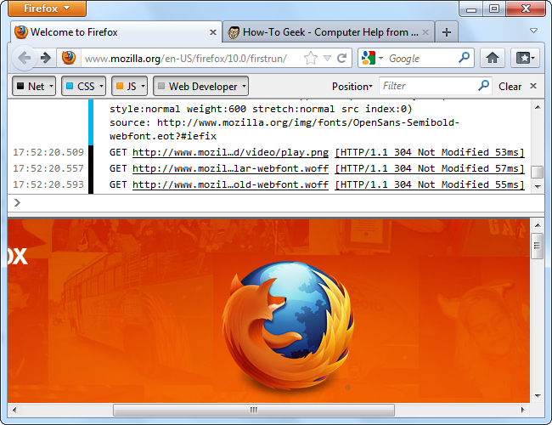Click the search magnifier in Google box

(x=465, y=58)
